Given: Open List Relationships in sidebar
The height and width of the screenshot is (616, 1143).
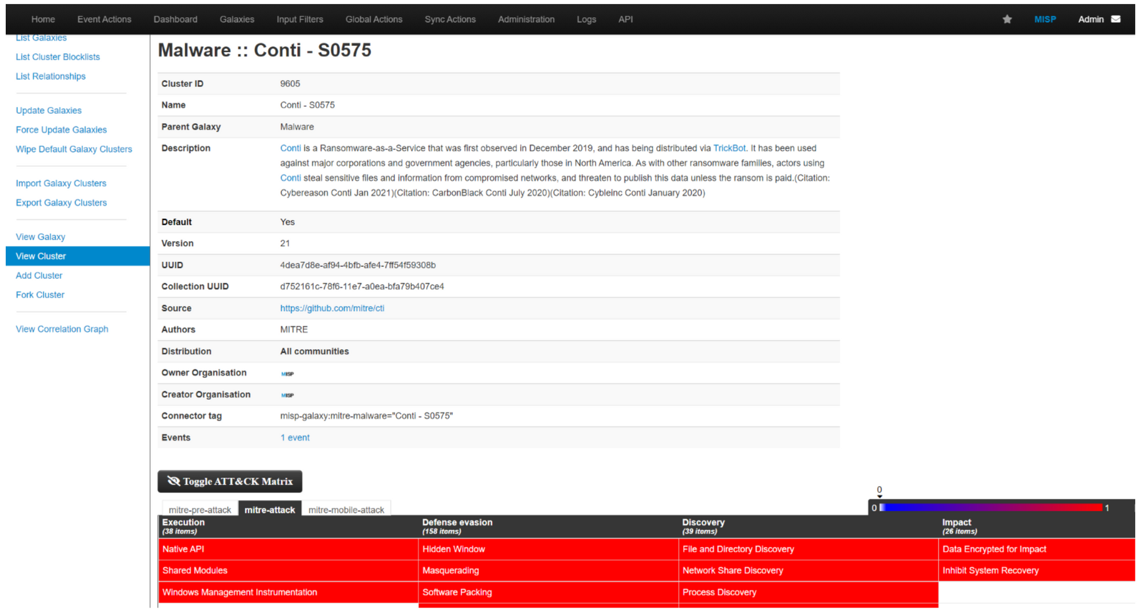Looking at the screenshot, I should tap(50, 77).
